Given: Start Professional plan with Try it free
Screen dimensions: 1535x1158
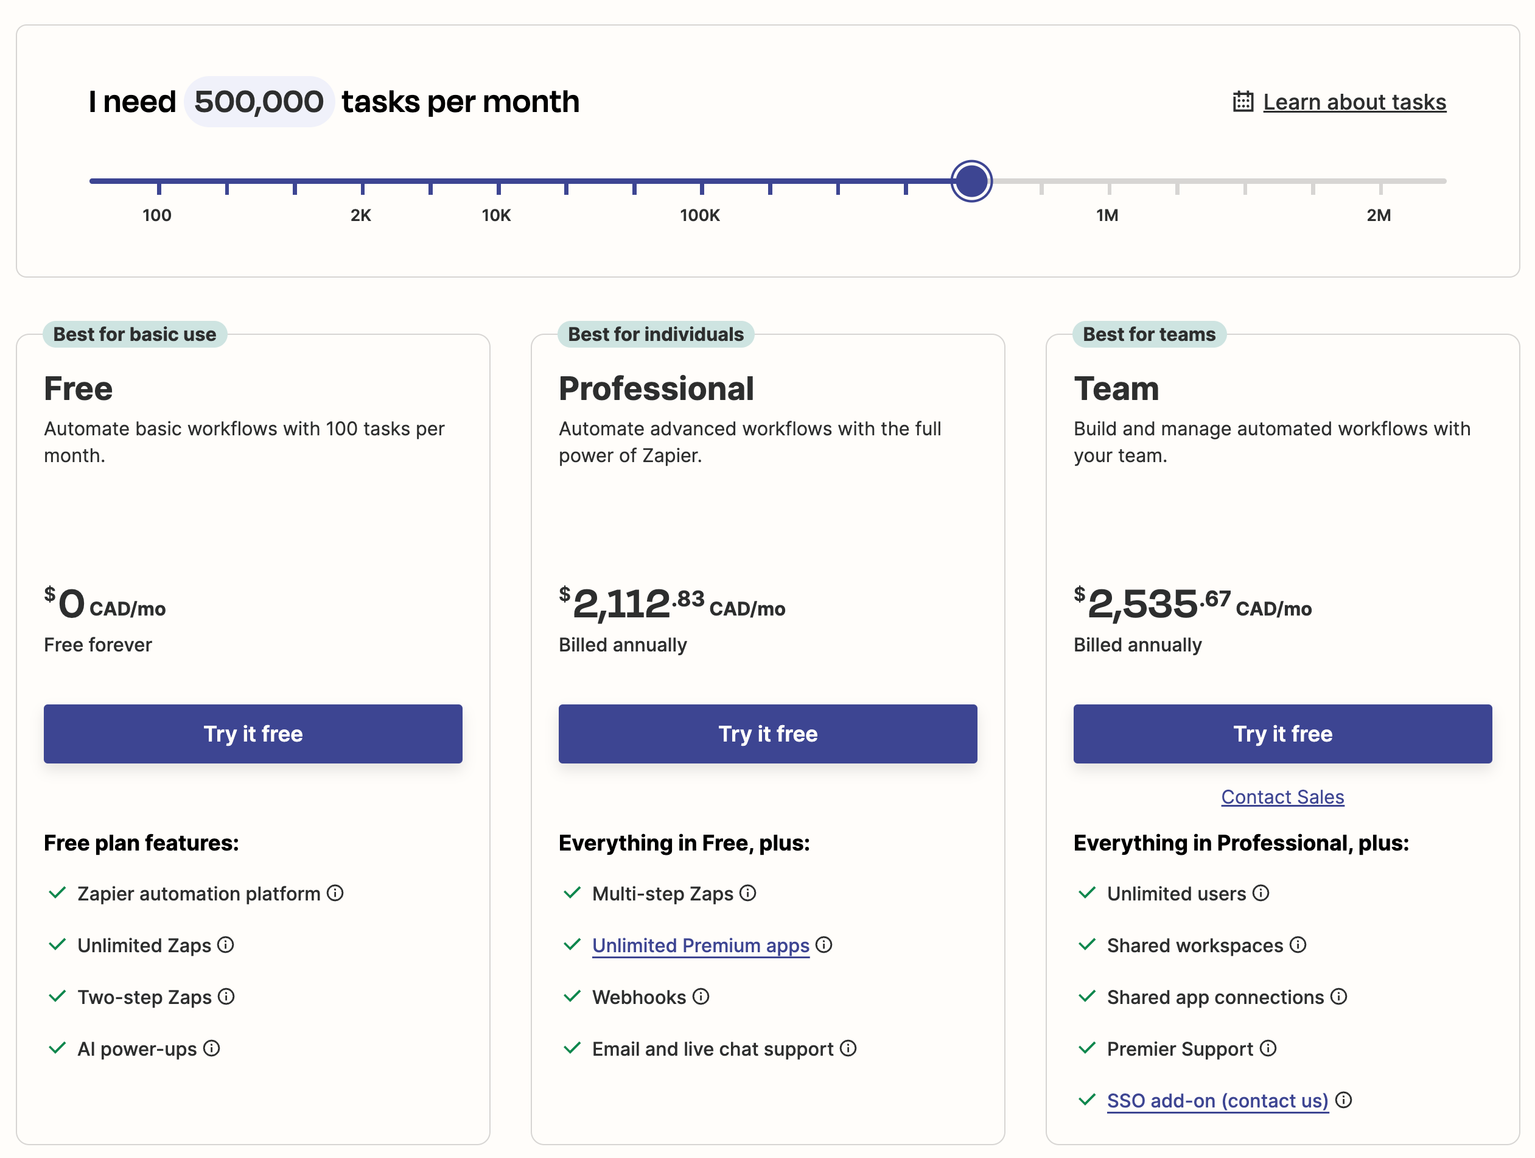Looking at the screenshot, I should (x=767, y=734).
